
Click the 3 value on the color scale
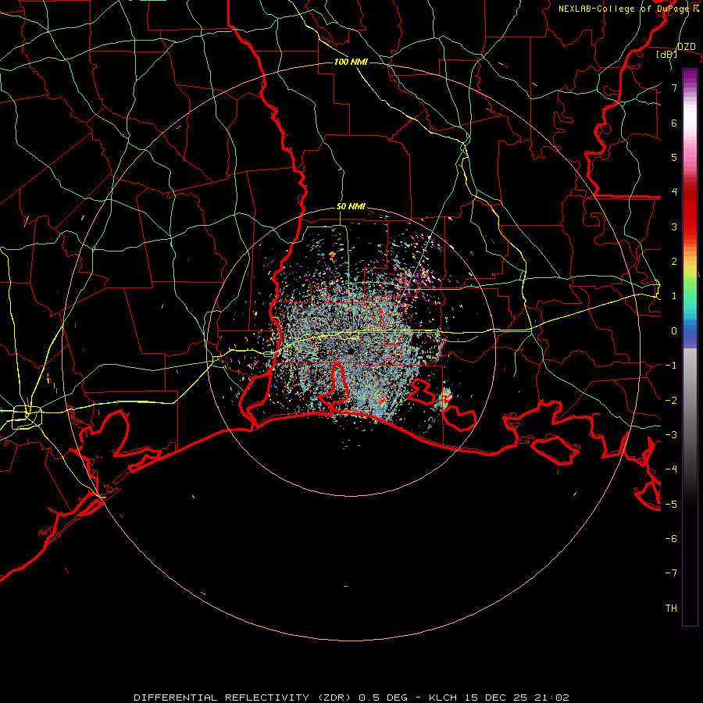[x=674, y=227]
